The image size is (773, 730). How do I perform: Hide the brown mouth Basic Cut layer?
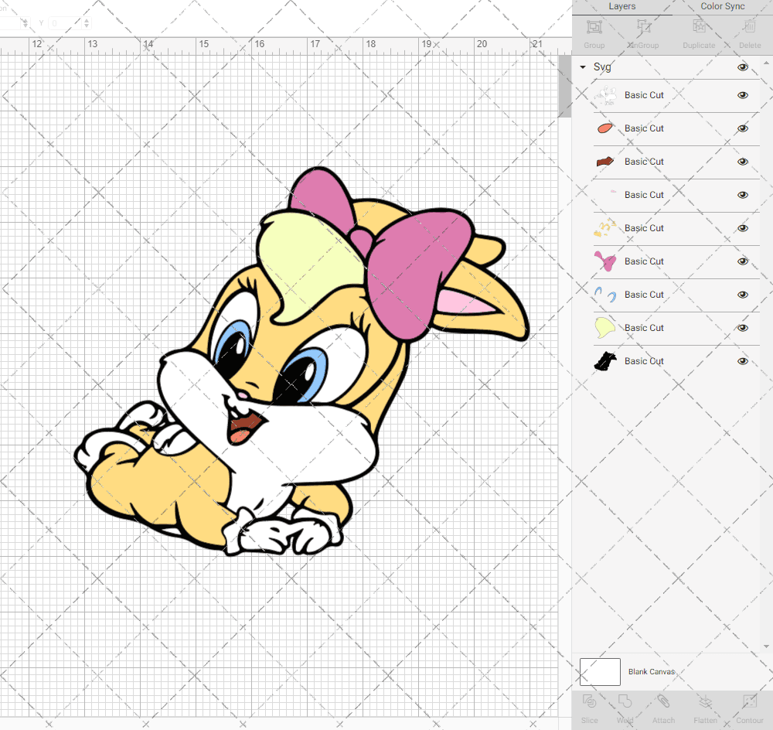point(742,162)
